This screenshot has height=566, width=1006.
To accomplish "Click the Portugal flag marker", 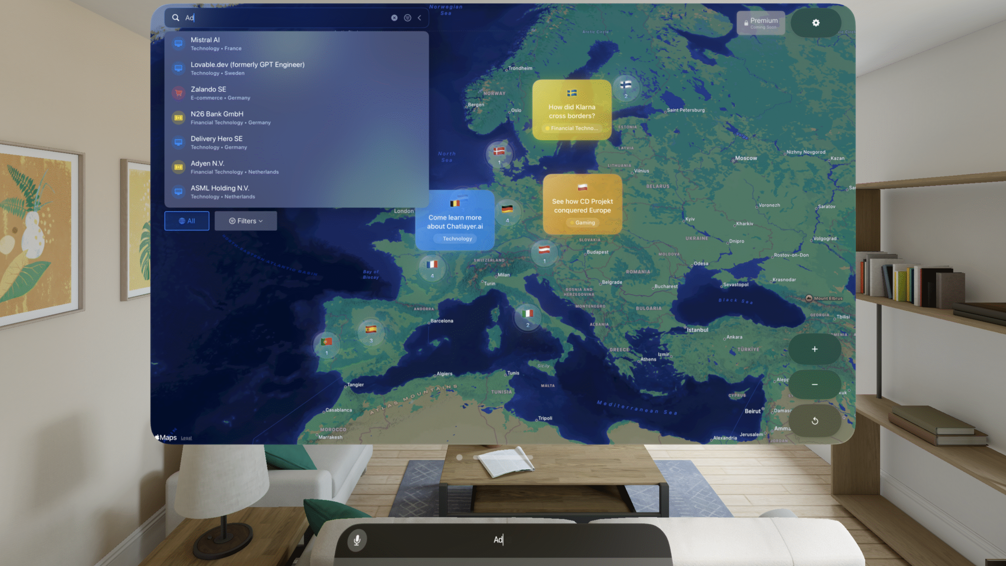I will click(x=327, y=345).
